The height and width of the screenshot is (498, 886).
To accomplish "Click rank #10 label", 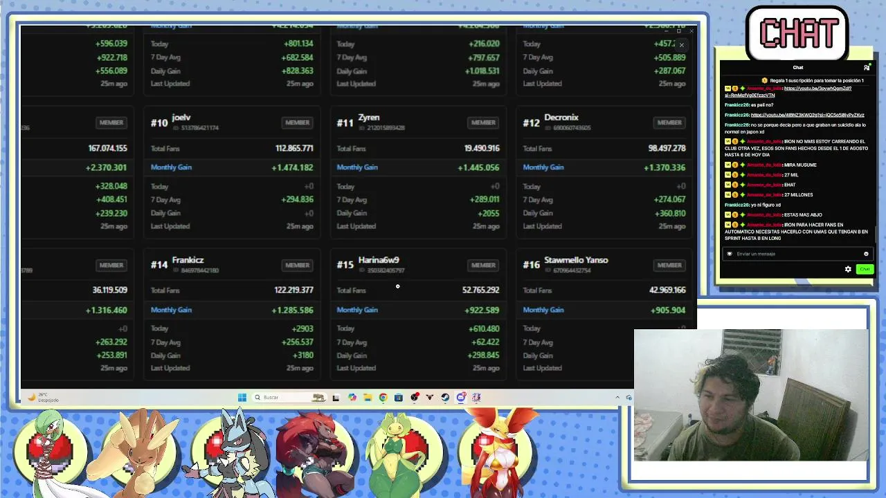I will pyautogui.click(x=159, y=123).
